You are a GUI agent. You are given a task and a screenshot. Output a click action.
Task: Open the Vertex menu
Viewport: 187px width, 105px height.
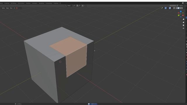tap(3, 8)
